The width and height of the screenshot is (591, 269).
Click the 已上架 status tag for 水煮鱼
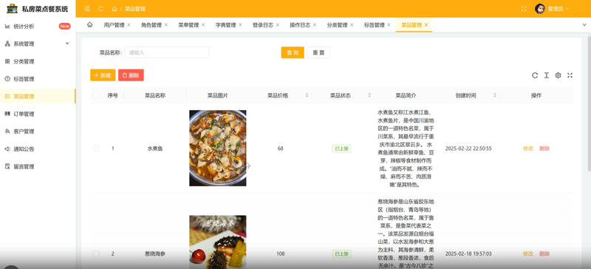coord(341,149)
